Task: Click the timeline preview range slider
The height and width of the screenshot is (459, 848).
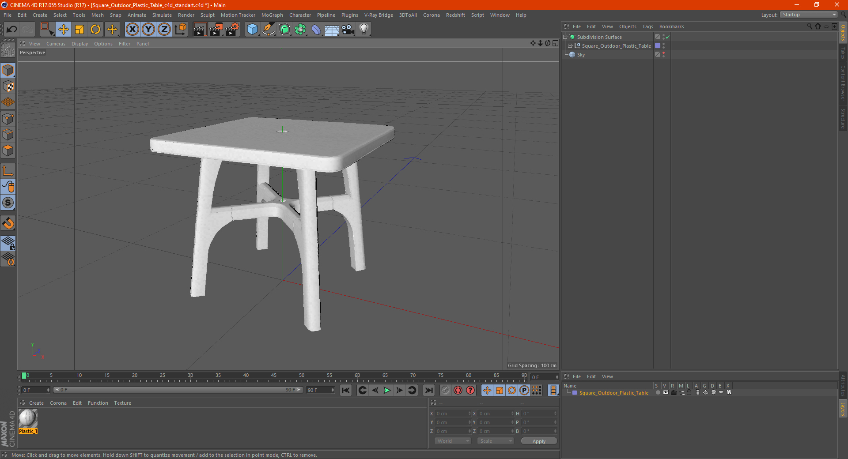Action: coord(178,390)
